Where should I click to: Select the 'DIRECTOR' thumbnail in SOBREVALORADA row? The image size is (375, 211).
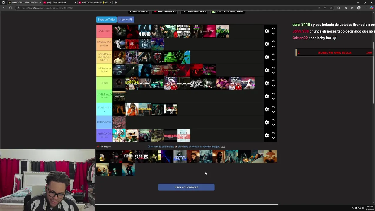click(119, 96)
